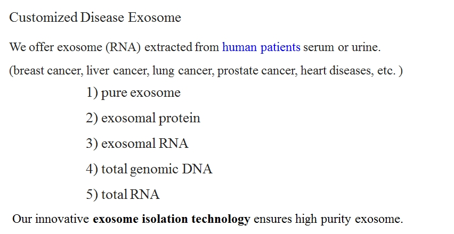This screenshot has height=234, width=454.
Task: Click the word serum in first sentence
Action: coord(319,48)
